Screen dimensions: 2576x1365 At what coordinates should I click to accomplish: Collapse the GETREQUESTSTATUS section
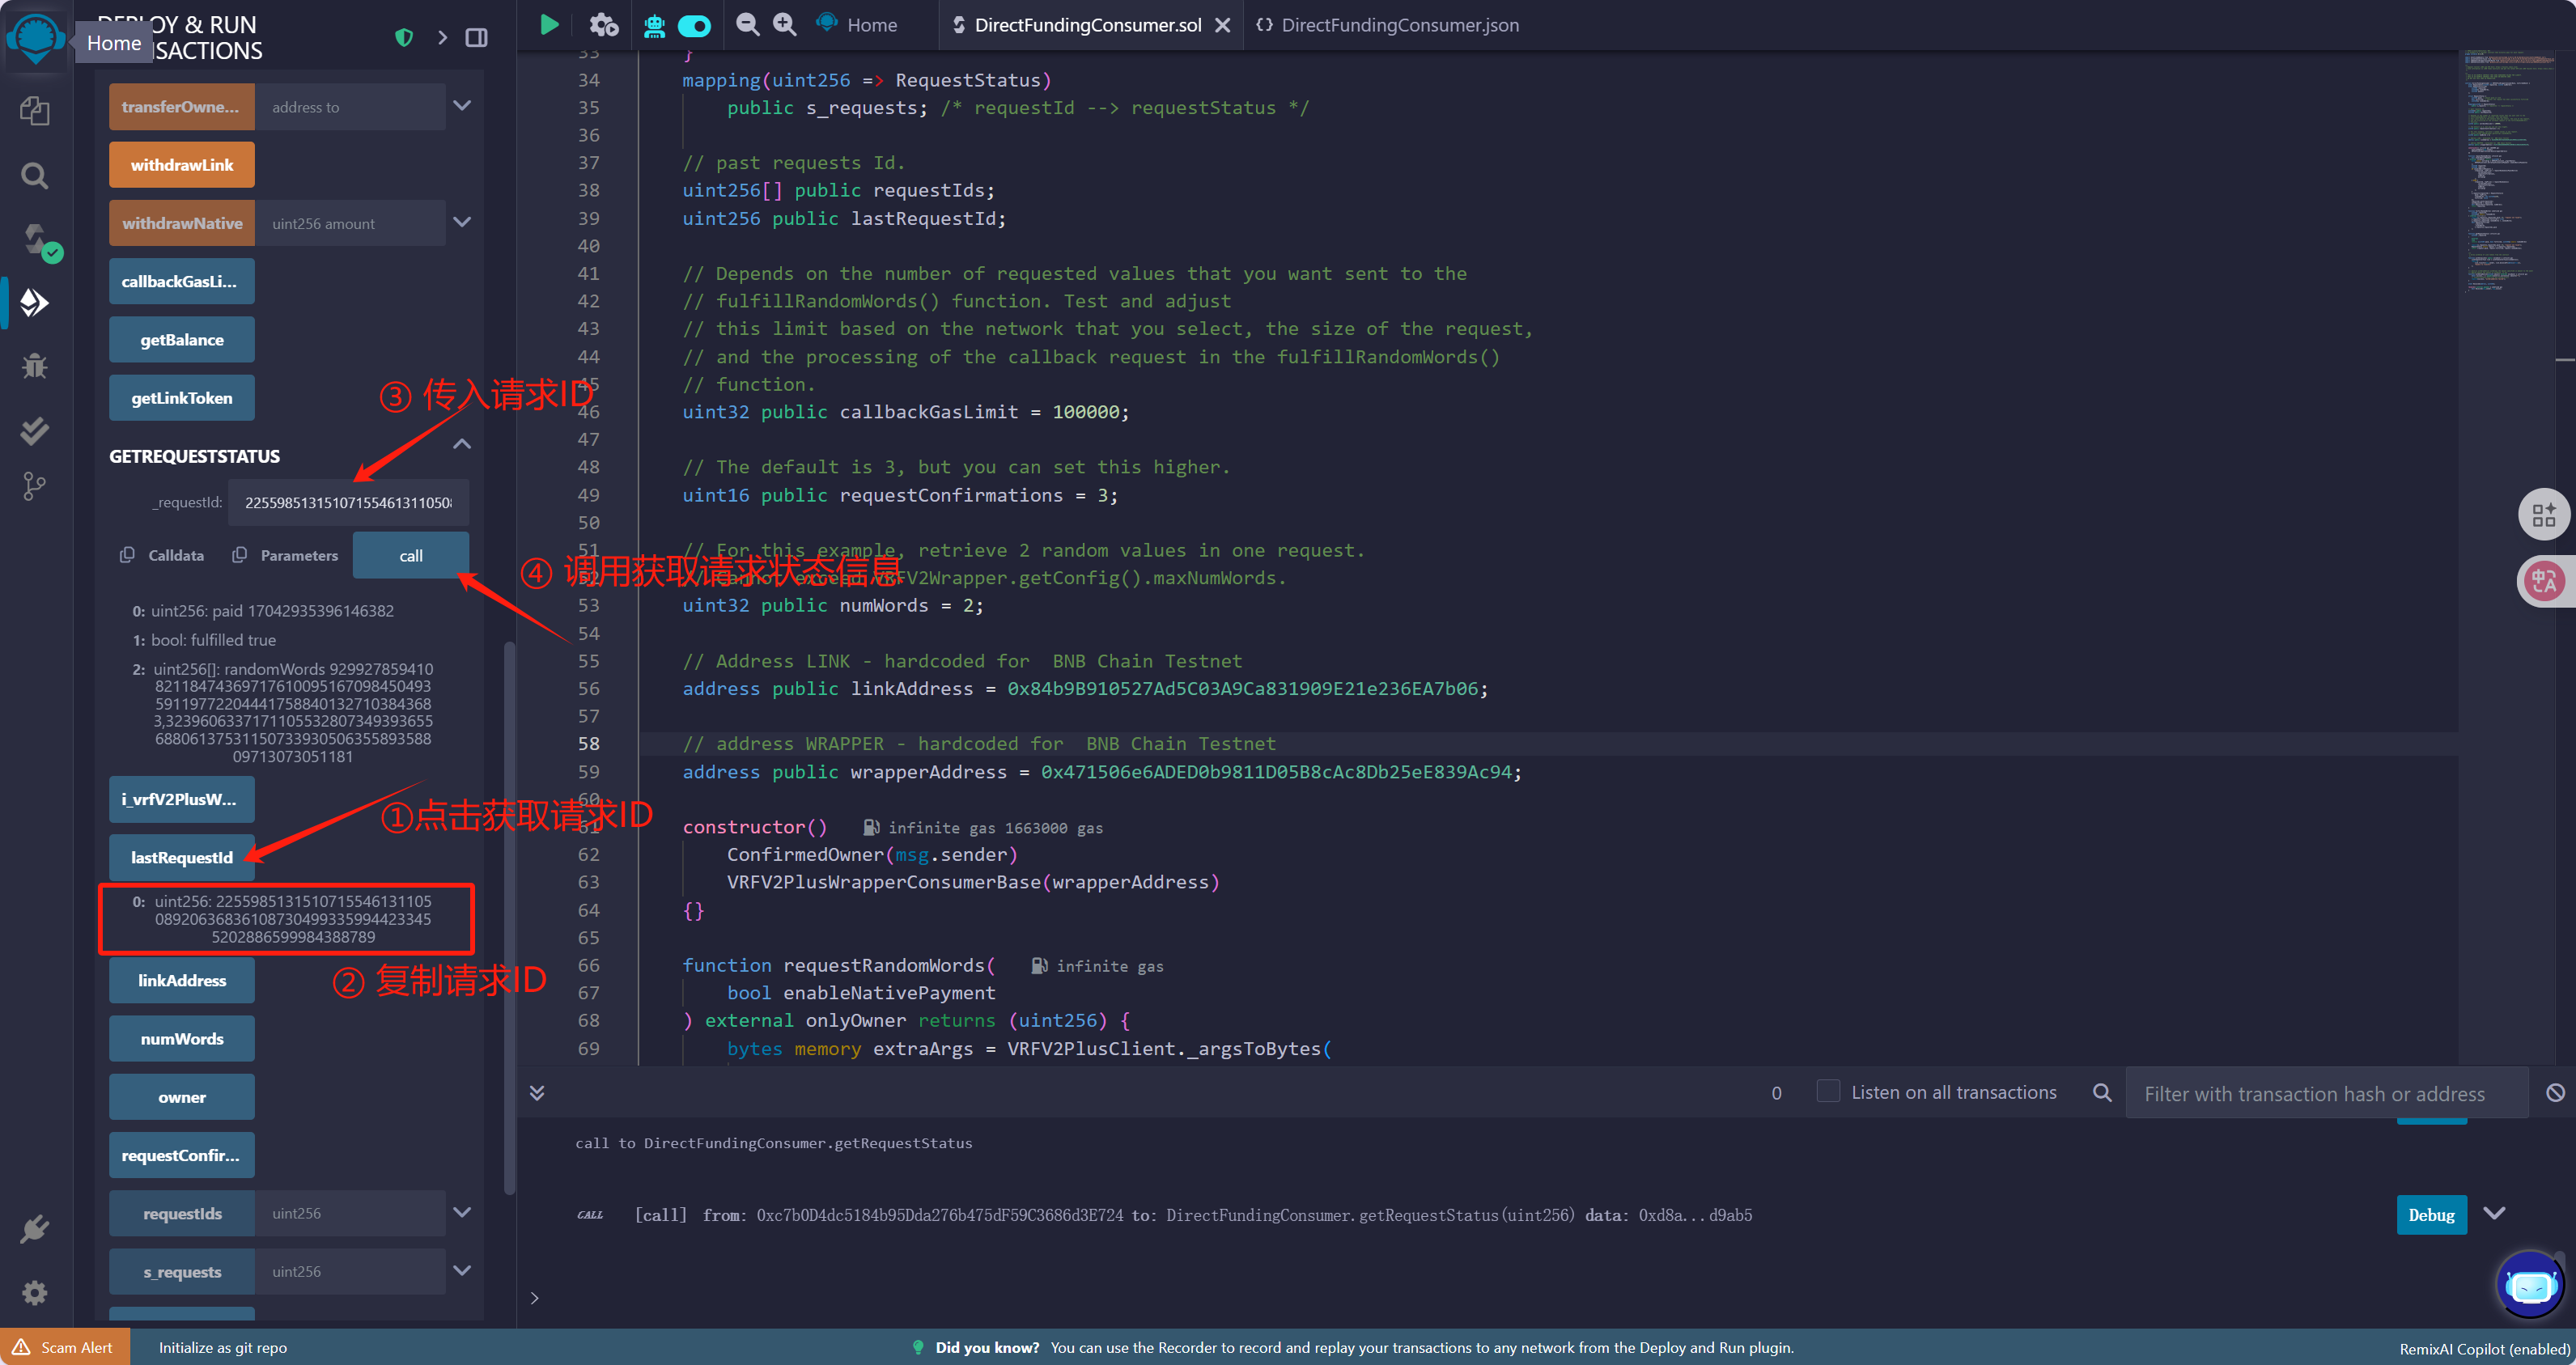pyautogui.click(x=462, y=444)
